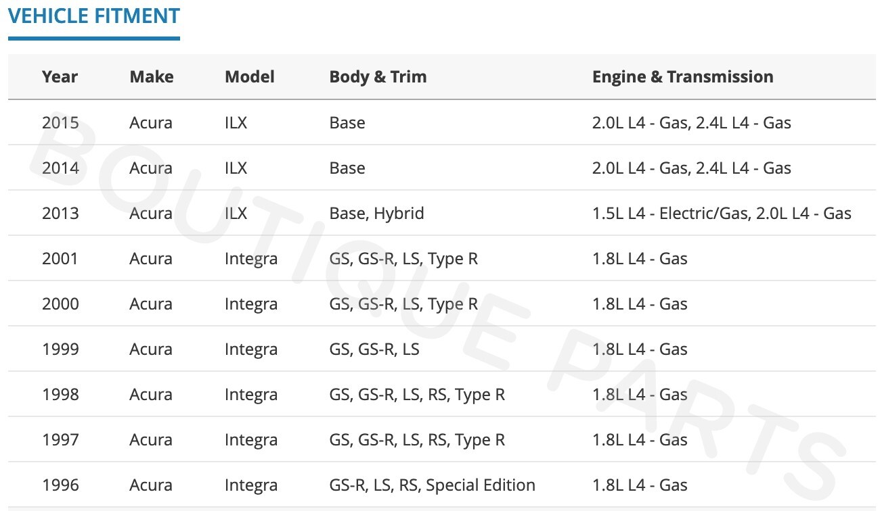Select the 2014 year cell
This screenshot has height=511, width=880.
click(x=60, y=168)
